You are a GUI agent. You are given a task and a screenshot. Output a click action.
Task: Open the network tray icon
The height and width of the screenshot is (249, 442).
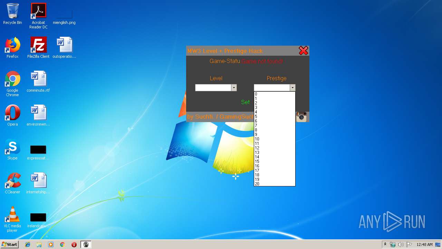point(393,245)
